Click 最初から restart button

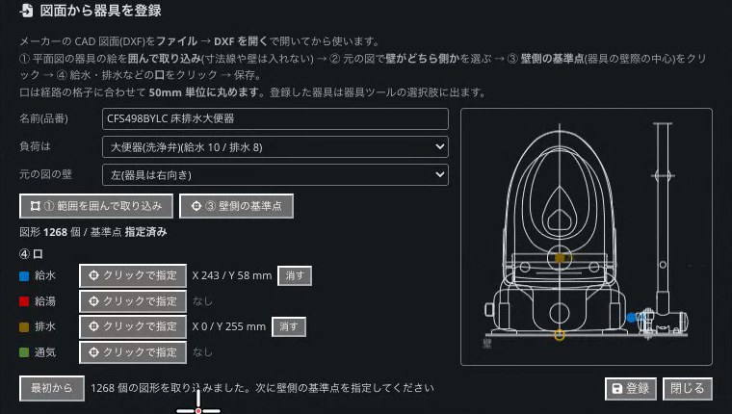click(52, 388)
